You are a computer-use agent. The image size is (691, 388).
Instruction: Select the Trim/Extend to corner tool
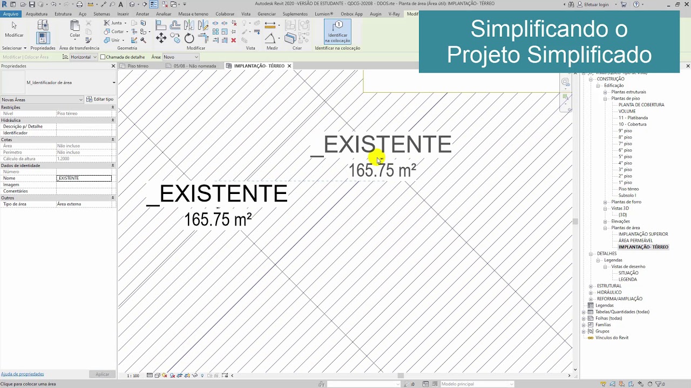pyautogui.click(x=203, y=38)
